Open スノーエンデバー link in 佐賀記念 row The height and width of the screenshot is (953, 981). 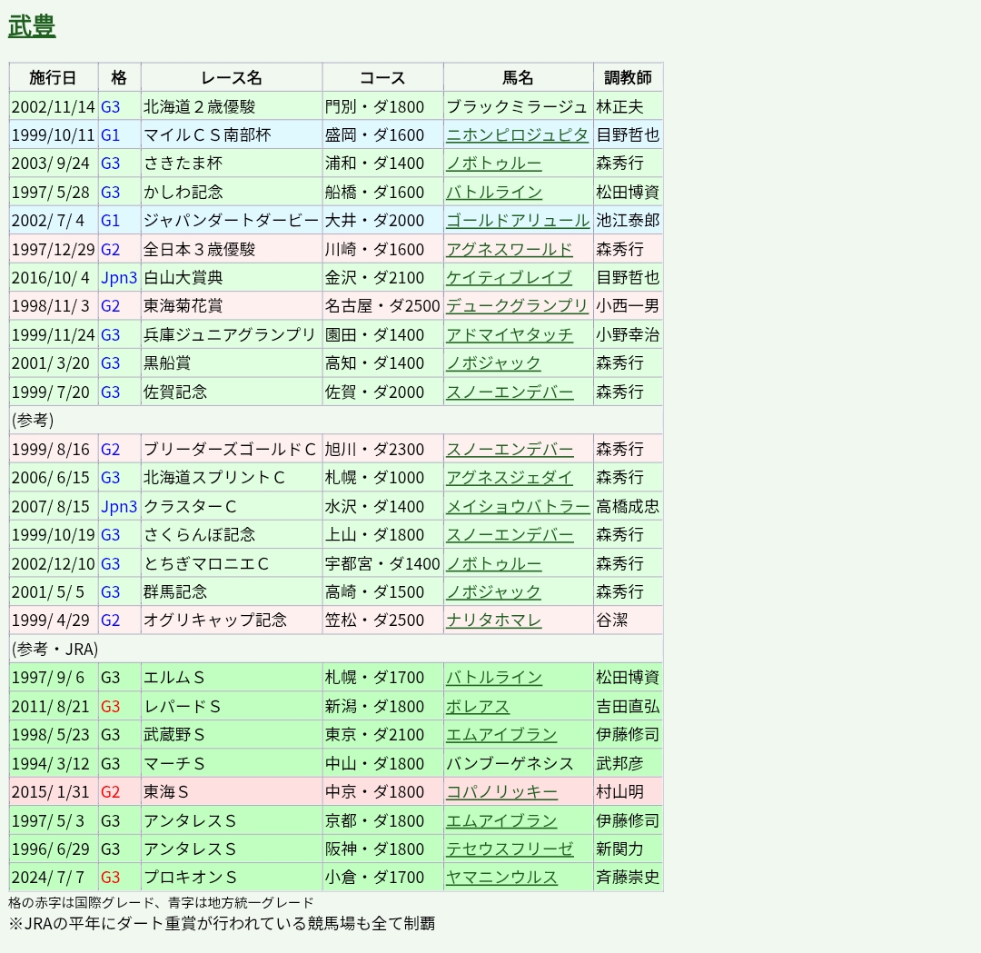(509, 392)
